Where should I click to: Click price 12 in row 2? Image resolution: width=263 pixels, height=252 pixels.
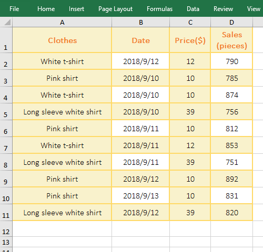tap(190, 61)
